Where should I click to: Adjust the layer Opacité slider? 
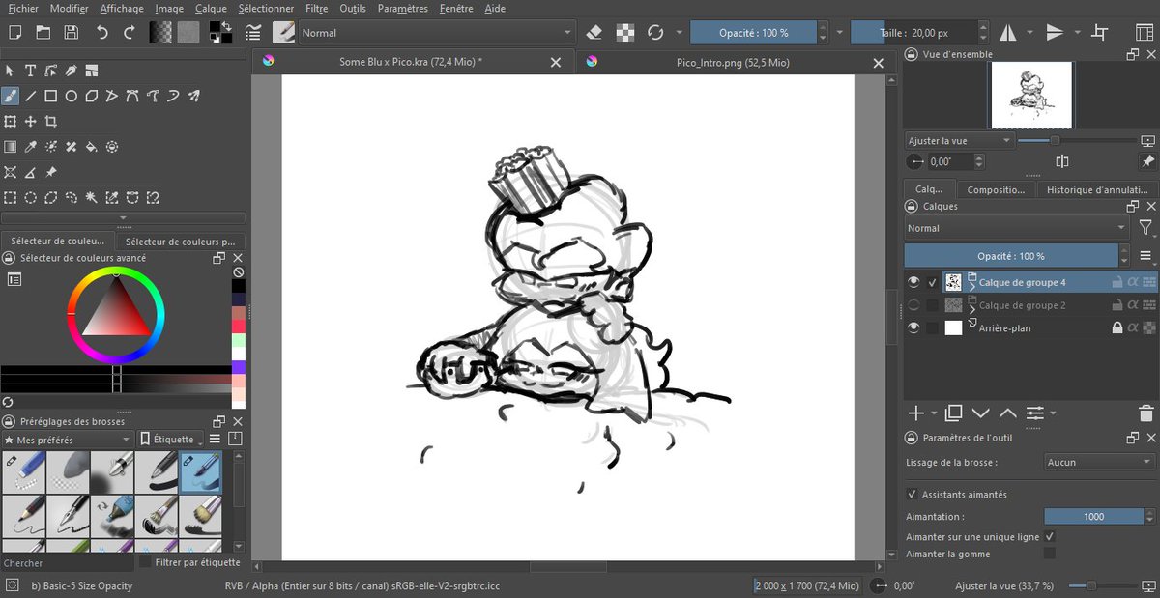pyautogui.click(x=1011, y=256)
